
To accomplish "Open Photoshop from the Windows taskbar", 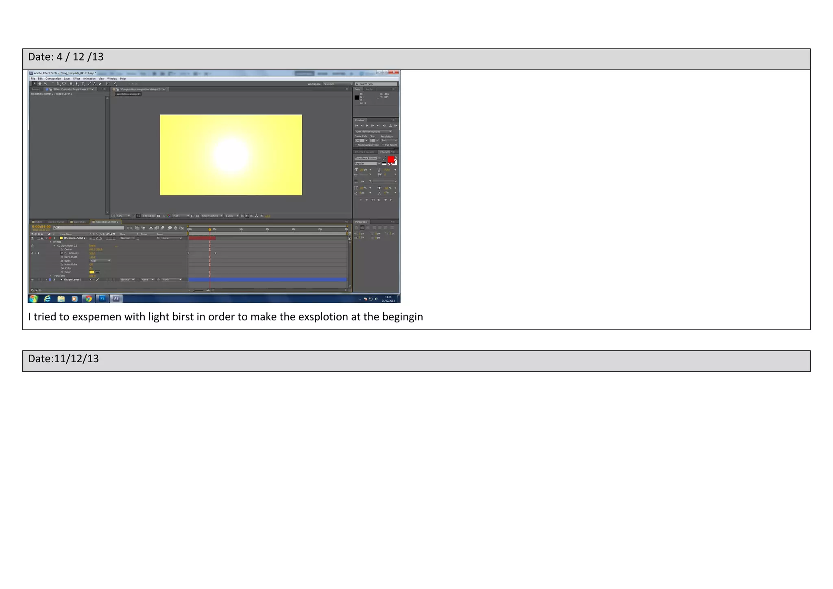I will pyautogui.click(x=102, y=299).
